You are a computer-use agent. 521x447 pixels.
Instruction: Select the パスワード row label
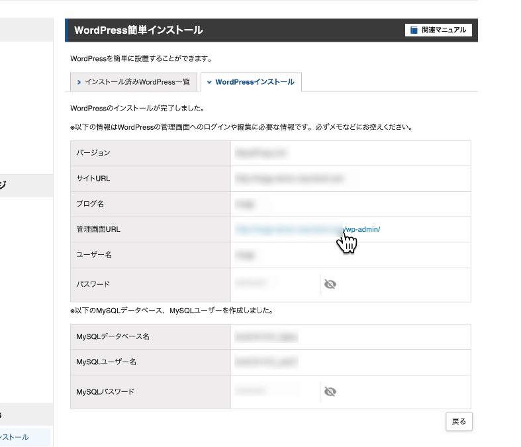coord(93,284)
